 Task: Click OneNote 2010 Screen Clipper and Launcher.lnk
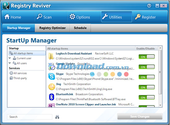click(x=86, y=104)
